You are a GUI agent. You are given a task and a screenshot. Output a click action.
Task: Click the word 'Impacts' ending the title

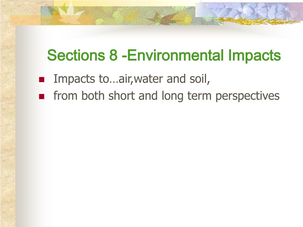pyautogui.click(x=254, y=56)
